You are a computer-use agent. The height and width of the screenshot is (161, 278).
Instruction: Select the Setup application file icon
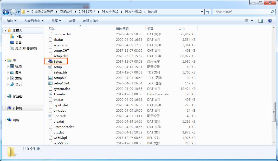[x=50, y=62]
